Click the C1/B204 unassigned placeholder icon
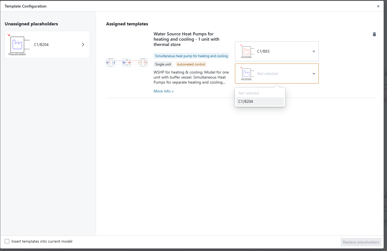The height and width of the screenshot is (251, 387). pos(18,45)
